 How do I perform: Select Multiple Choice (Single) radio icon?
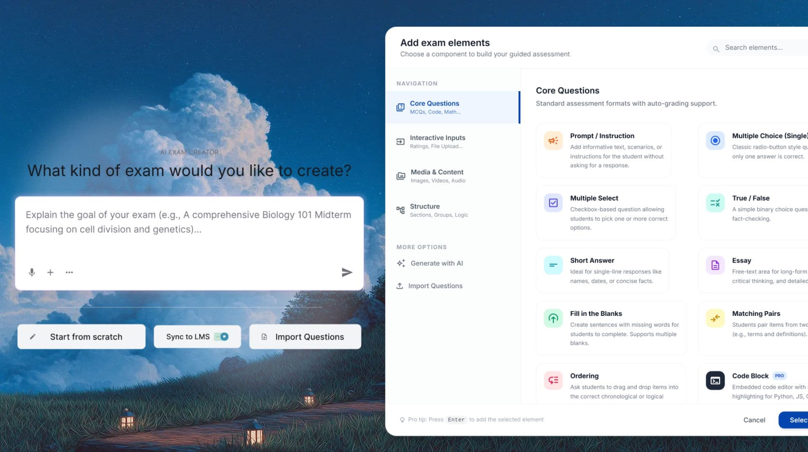click(x=715, y=140)
